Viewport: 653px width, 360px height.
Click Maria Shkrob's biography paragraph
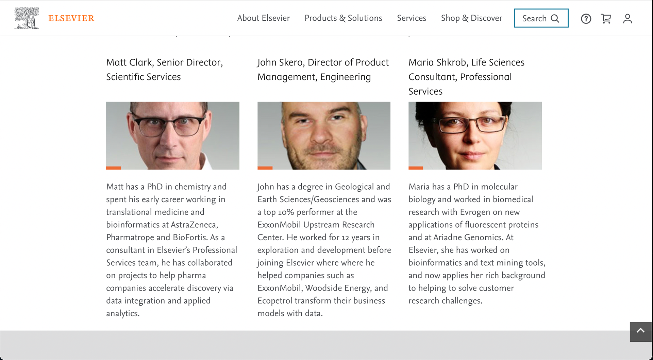[476, 243]
